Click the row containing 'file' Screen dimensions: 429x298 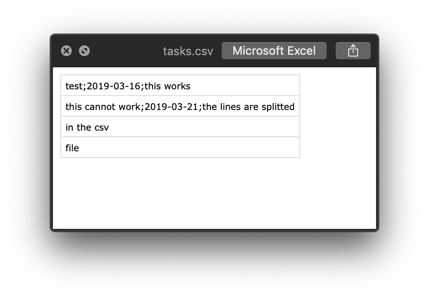179,147
